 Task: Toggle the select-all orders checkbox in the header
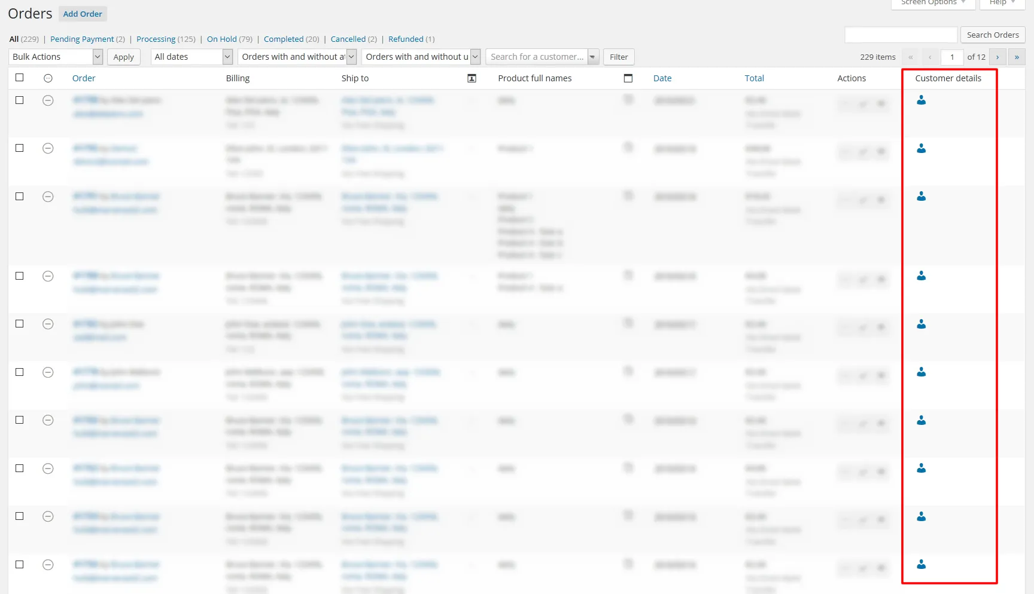point(19,78)
